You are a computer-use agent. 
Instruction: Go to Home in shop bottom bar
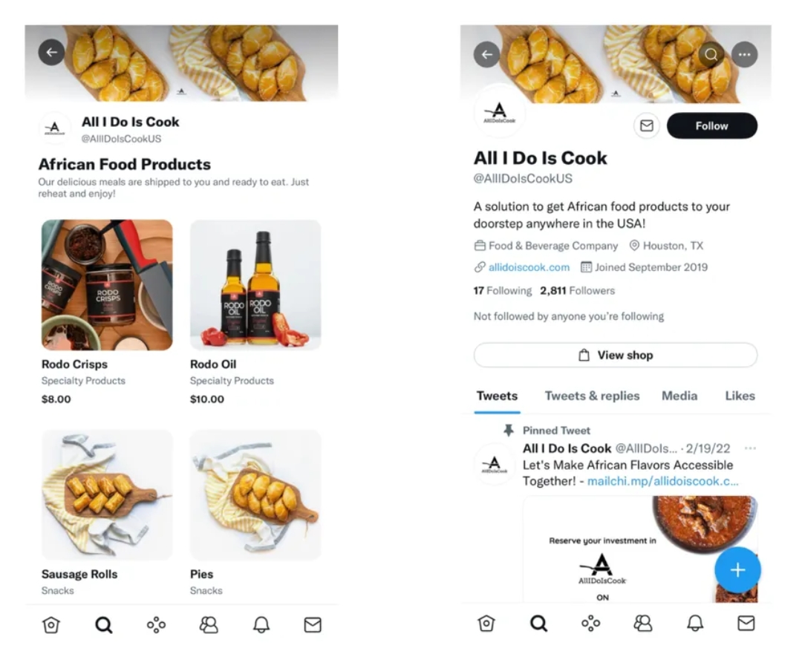50,625
